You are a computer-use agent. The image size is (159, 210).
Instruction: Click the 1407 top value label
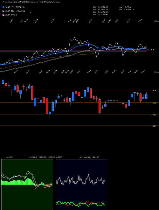11,21
